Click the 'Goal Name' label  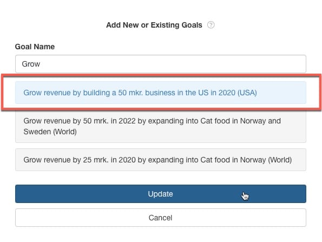pyautogui.click(x=35, y=47)
